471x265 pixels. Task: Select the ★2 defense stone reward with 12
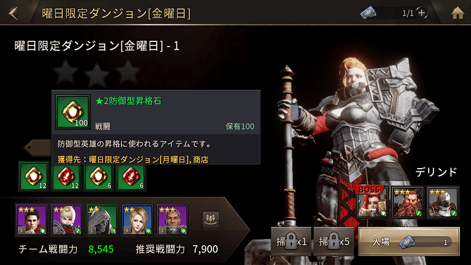click(34, 176)
